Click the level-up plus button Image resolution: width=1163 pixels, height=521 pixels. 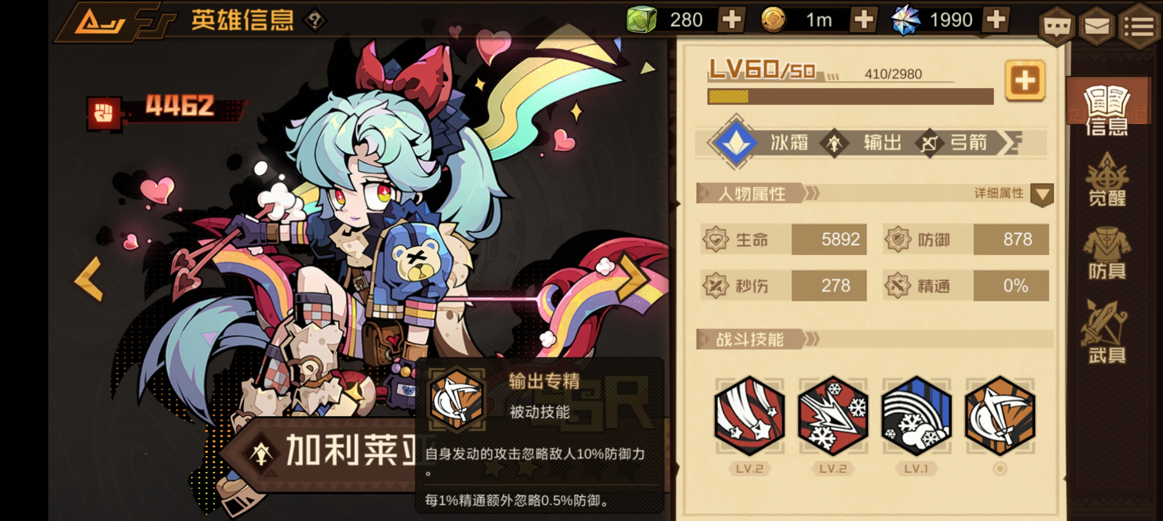1025,81
